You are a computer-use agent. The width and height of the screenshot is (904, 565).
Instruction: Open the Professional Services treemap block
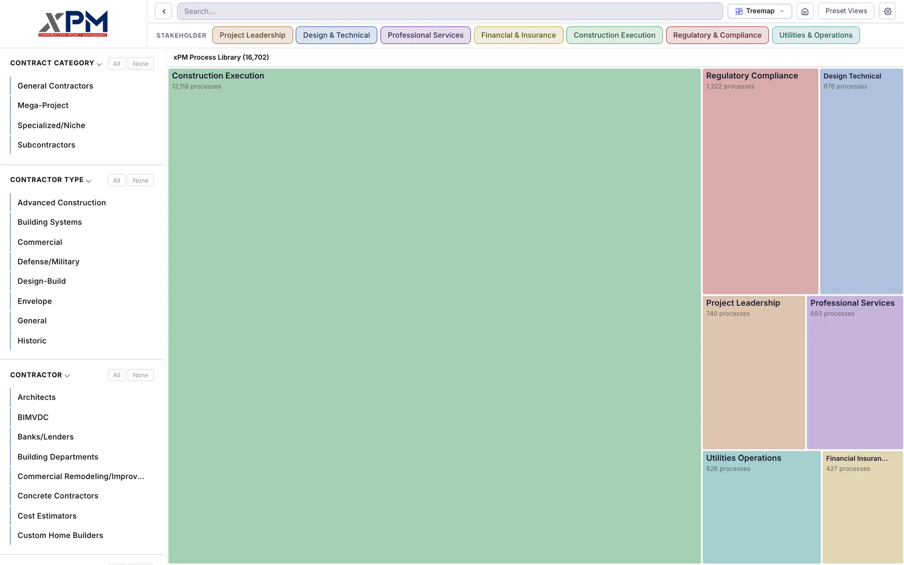[855, 373]
